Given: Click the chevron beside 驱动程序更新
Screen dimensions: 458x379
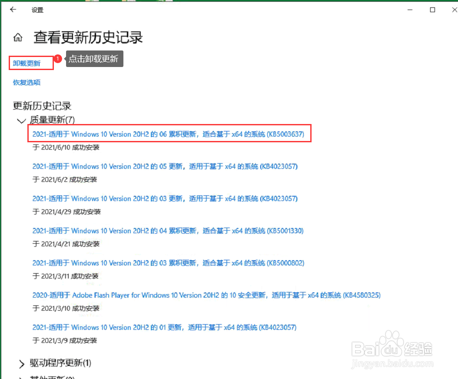Looking at the screenshot, I should 21,363.
